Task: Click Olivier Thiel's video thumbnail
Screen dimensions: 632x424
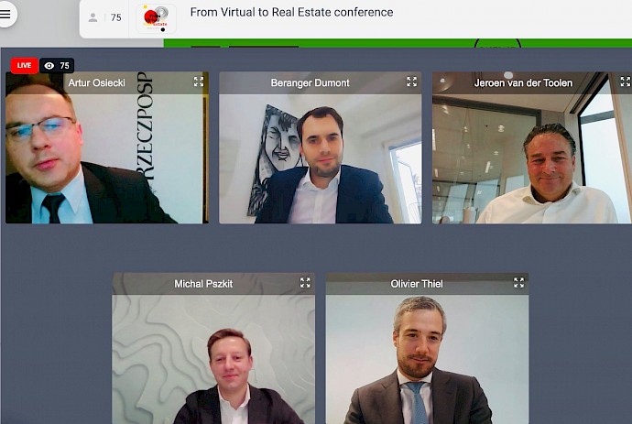Action: click(x=427, y=349)
